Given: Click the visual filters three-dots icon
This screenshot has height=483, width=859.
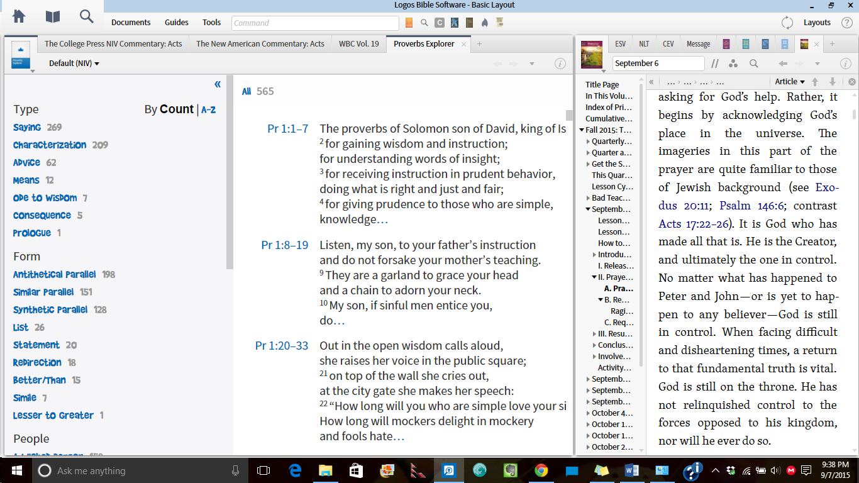Looking at the screenshot, I should pos(733,64).
